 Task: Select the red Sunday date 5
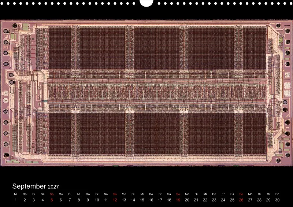pos(52,200)
